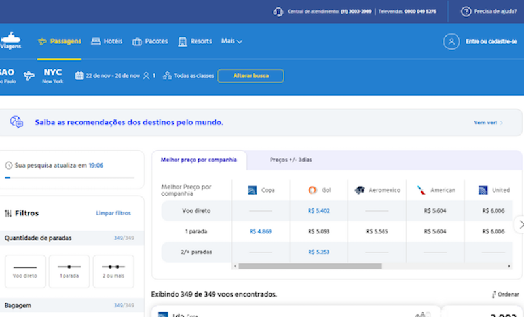This screenshot has height=317, width=524.
Task: Click Limpar filtros link
Action: [x=113, y=213]
